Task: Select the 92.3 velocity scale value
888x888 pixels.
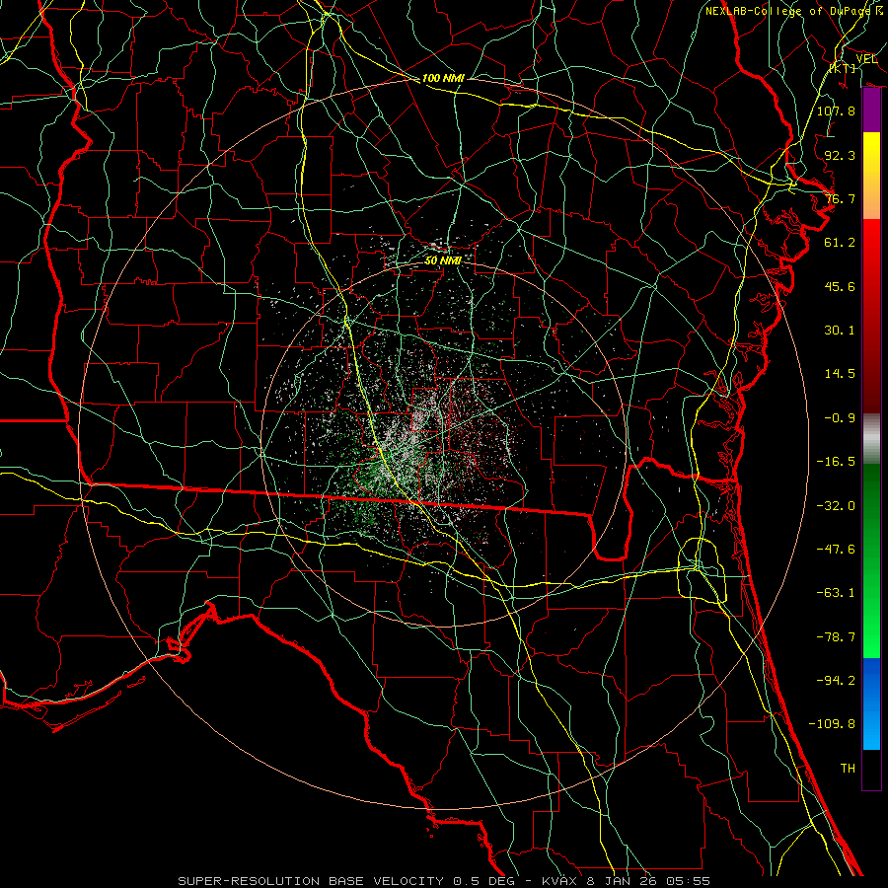Action: click(840, 155)
